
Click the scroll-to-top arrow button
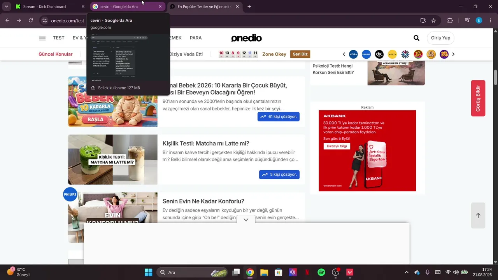coord(478,215)
